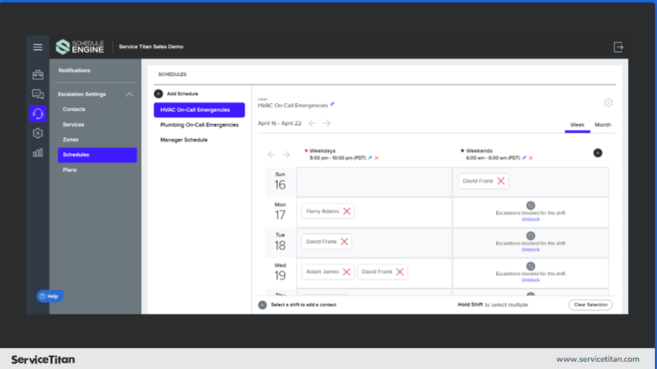Add a new shift column plus icon

point(598,153)
